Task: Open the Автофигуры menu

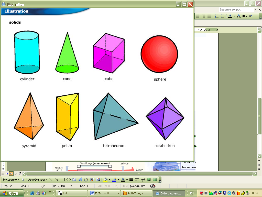Action: coord(37,180)
